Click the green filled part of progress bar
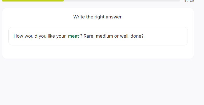Screen dimensions: 204x105 click(x=33, y=1)
